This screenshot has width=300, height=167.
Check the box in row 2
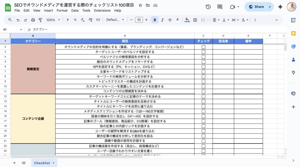pos(203,47)
